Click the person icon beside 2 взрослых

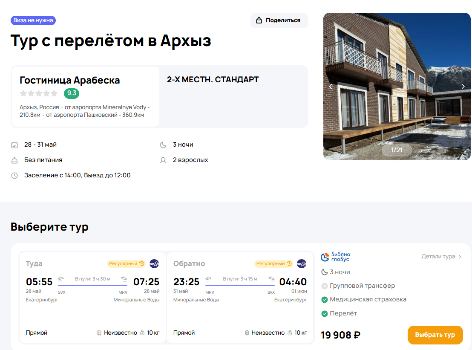(163, 160)
